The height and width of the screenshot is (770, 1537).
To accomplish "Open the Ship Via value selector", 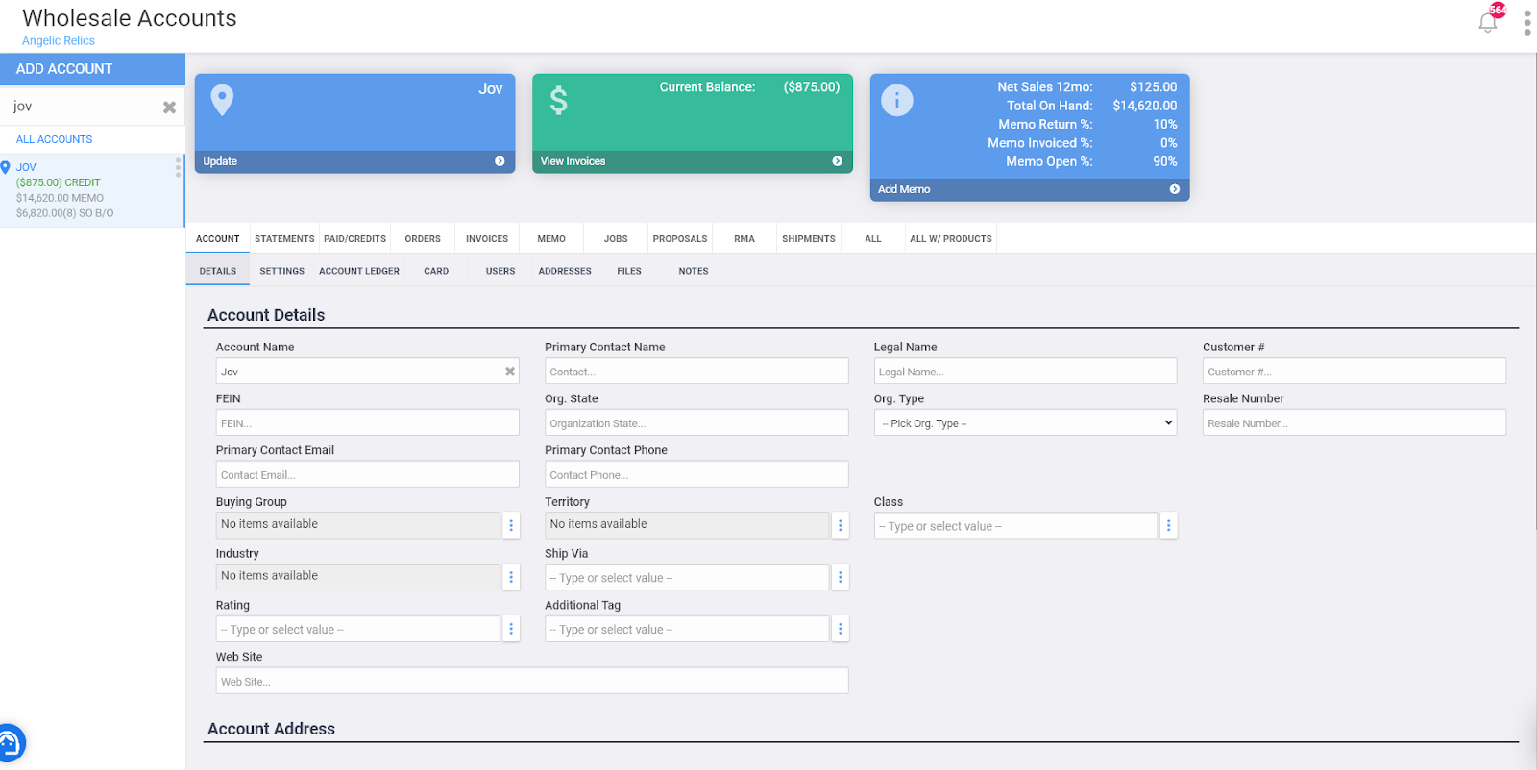I will point(687,578).
